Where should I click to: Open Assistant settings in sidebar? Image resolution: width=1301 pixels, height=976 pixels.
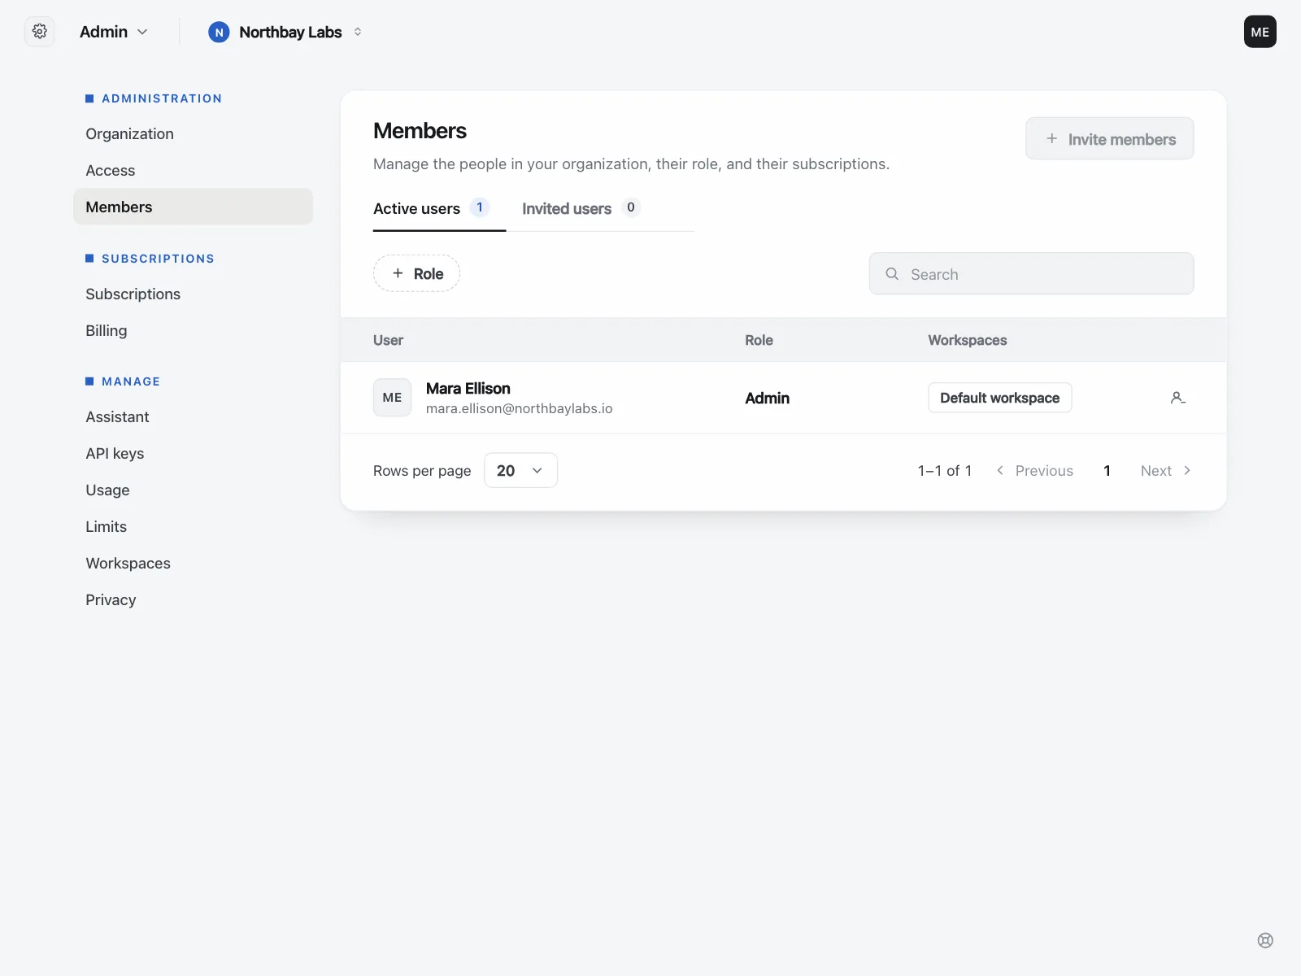point(193,416)
